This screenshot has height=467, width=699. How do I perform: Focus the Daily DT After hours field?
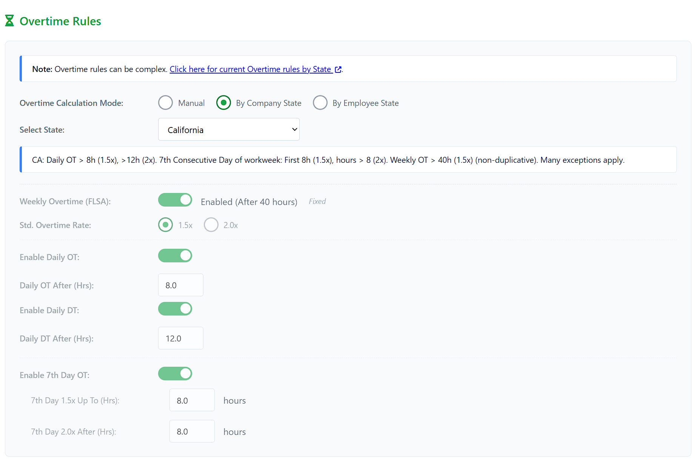(181, 338)
